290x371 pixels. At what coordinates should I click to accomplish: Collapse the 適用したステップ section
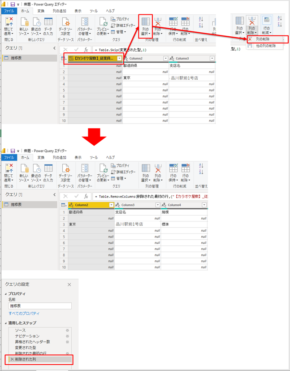pyautogui.click(x=6, y=323)
